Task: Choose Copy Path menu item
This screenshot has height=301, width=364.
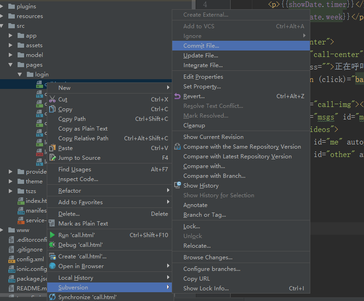Action: pos(109,119)
